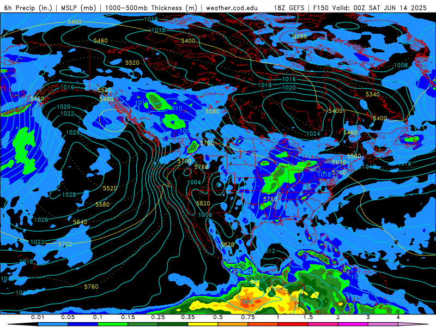The height and width of the screenshot is (327, 436).
Task: Click the 0.35 legend value
Action: [x=188, y=317]
